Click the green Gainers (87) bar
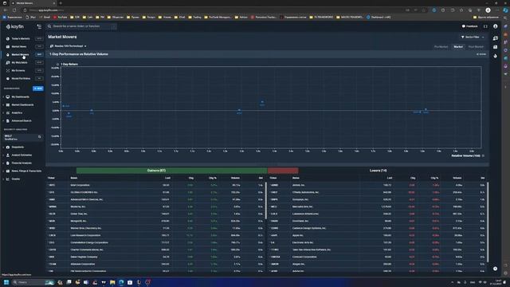This screenshot has width=510, height=287. pos(172,171)
